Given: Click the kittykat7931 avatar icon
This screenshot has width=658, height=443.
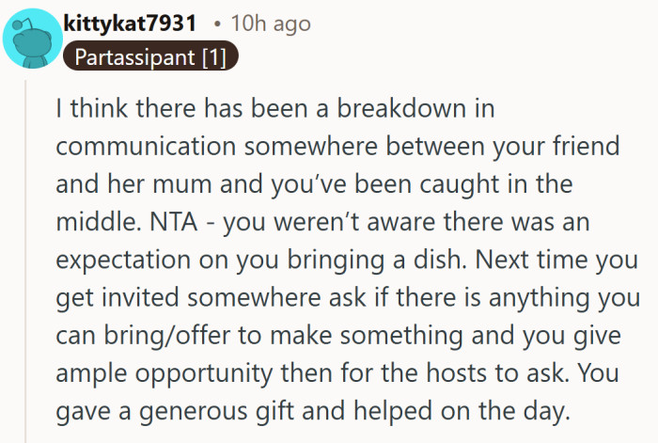Looking at the screenshot, I should [x=28, y=37].
